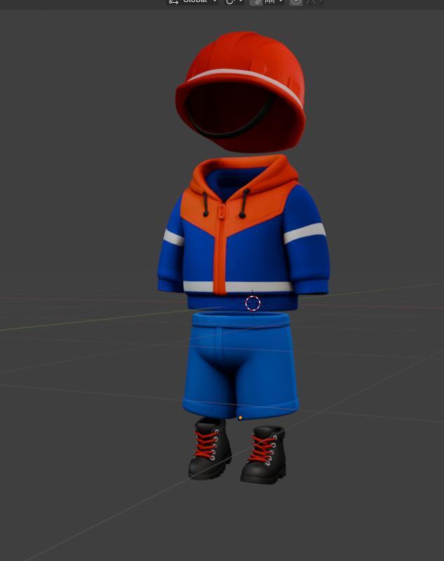Toggle the snap magnet button
Image resolution: width=444 pixels, height=561 pixels.
coord(256,2)
